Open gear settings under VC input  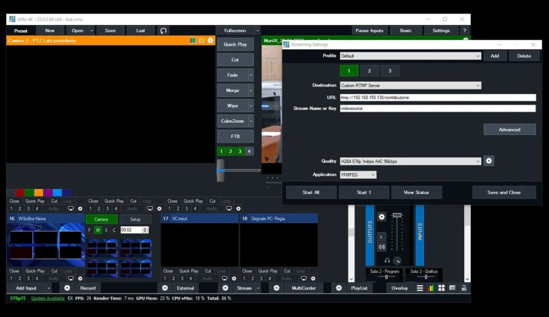tap(234, 278)
